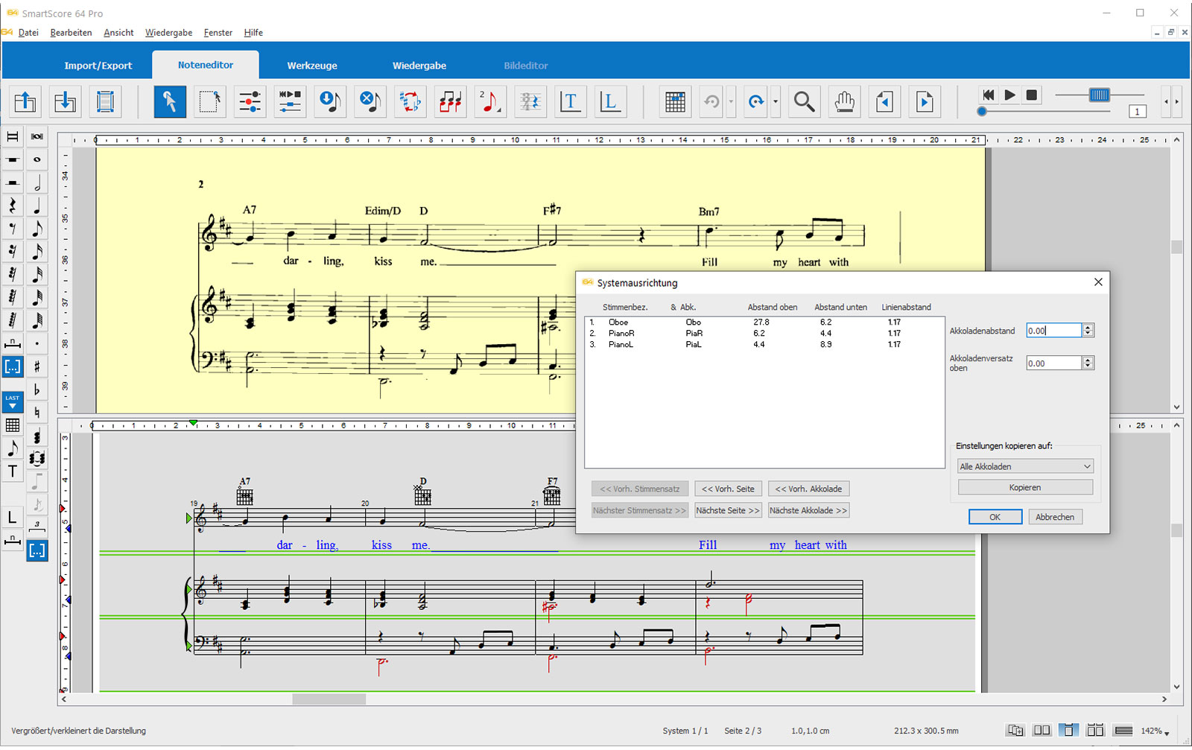
Task: Open the sliders properties tool
Action: coord(250,101)
